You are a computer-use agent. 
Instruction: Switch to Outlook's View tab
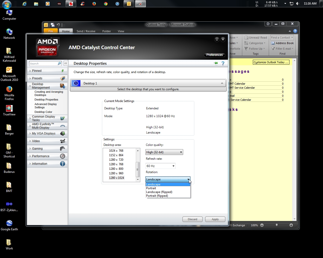[x=121, y=31]
